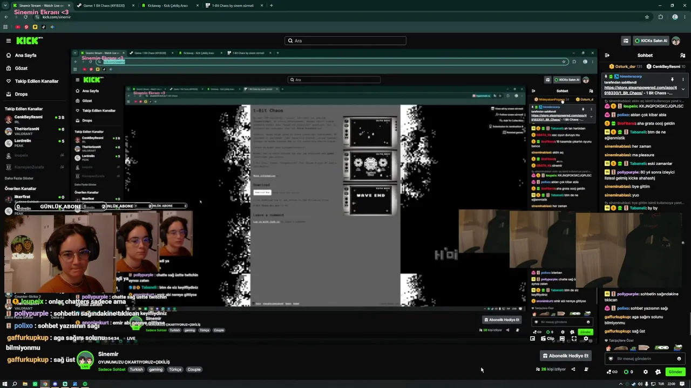Open the YouTube bookmark
Image resolution: width=691 pixels, height=388 pixels.
tap(18, 27)
